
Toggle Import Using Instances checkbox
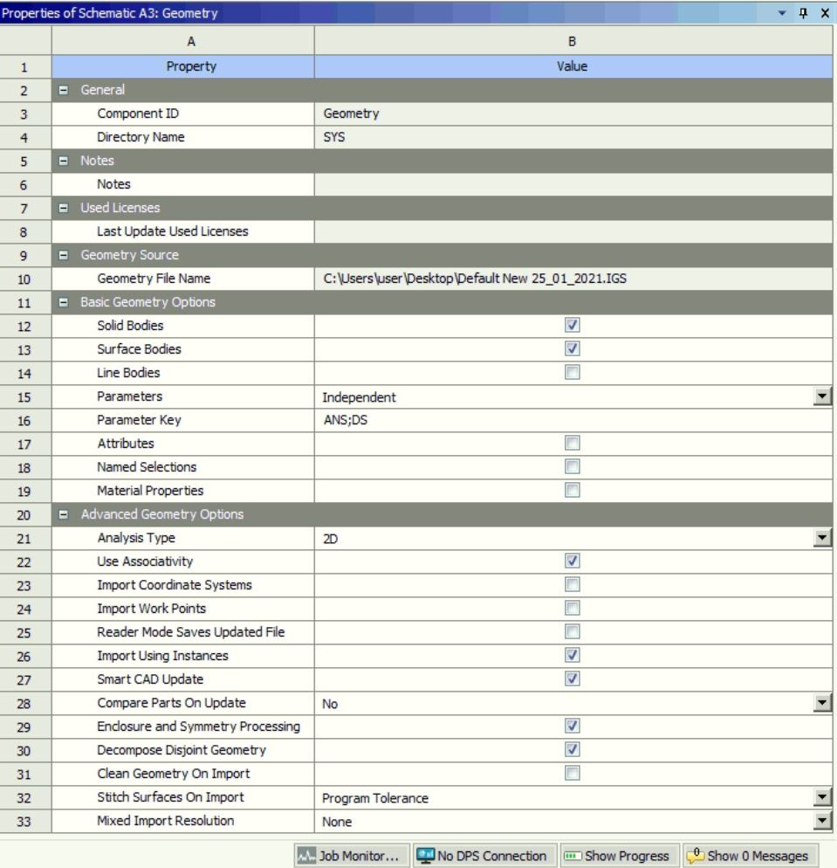click(x=572, y=656)
